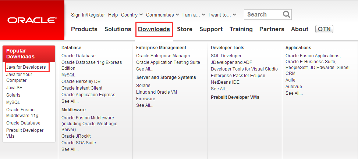358x159 pixels.
Task: Open Oracle Application Express
Action: click(88, 94)
